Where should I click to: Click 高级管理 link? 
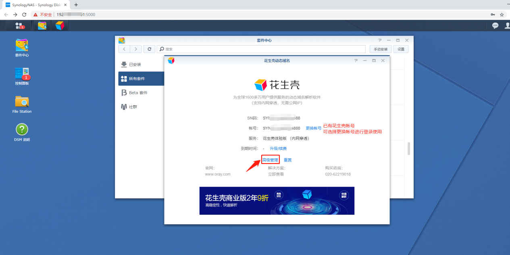tap(270, 160)
